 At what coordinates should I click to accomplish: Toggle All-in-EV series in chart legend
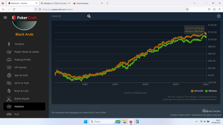coord(197,91)
